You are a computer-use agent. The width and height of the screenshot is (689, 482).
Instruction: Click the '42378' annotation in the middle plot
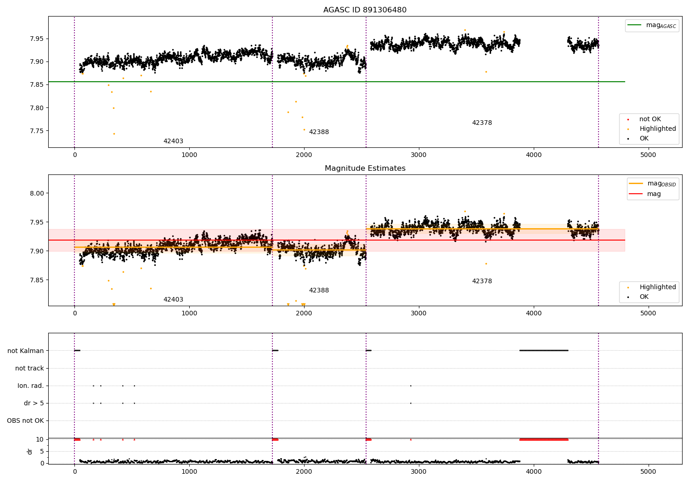(x=482, y=281)
